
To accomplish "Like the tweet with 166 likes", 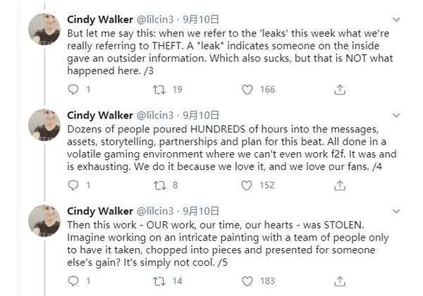I will point(247,90).
